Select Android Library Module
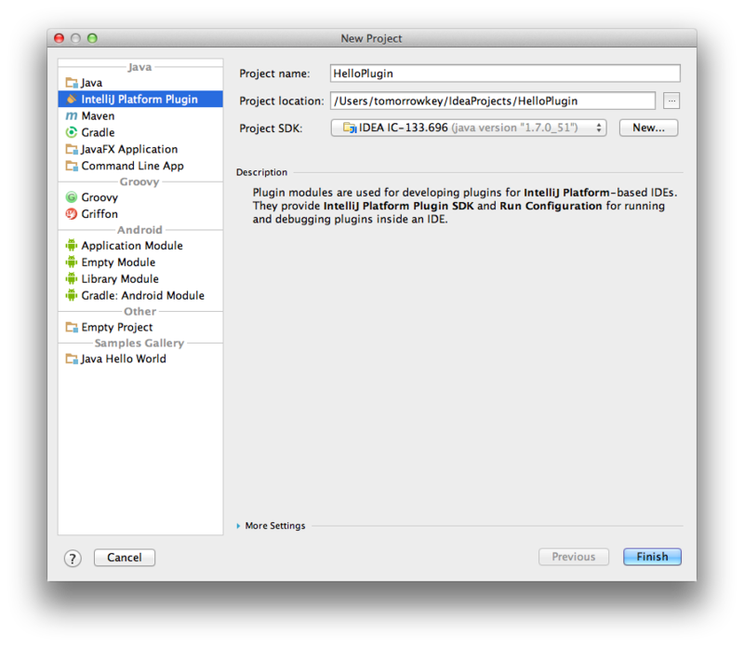This screenshot has width=744, height=647. pyautogui.click(x=140, y=279)
